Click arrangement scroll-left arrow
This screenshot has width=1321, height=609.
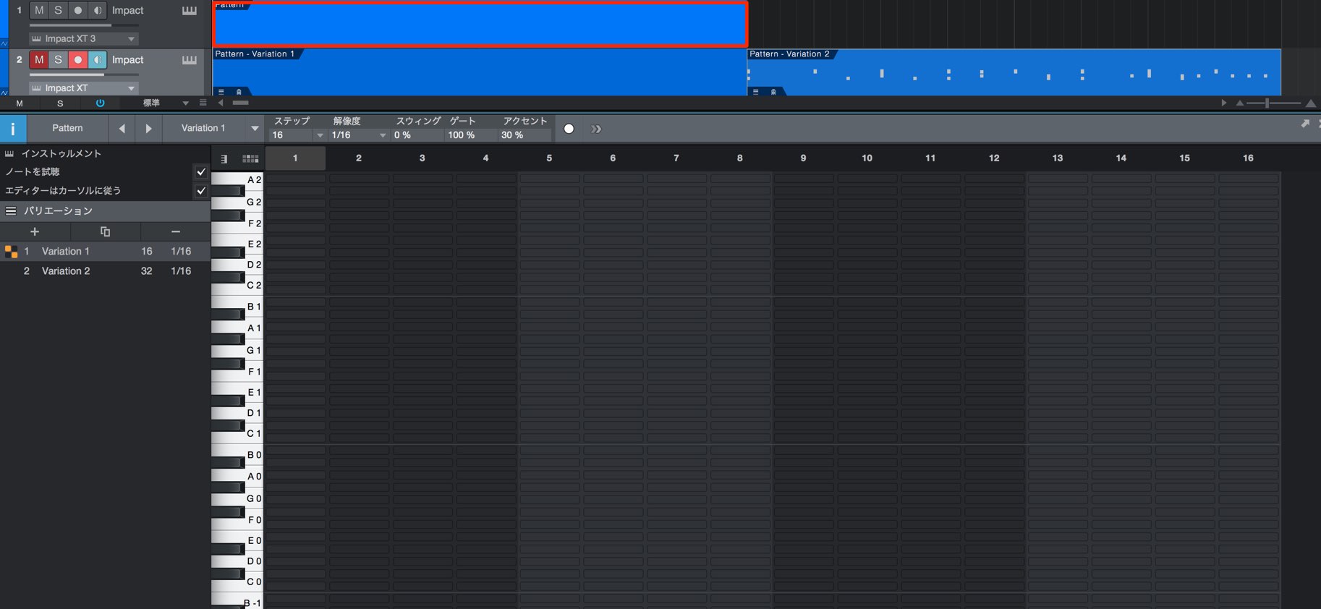tap(221, 103)
